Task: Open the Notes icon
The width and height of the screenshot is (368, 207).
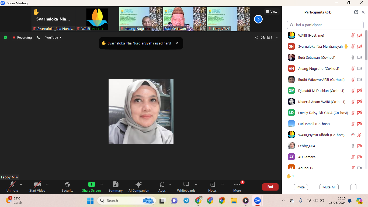Action: point(212,185)
